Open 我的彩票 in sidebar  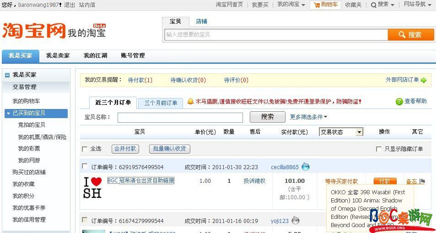(29, 149)
